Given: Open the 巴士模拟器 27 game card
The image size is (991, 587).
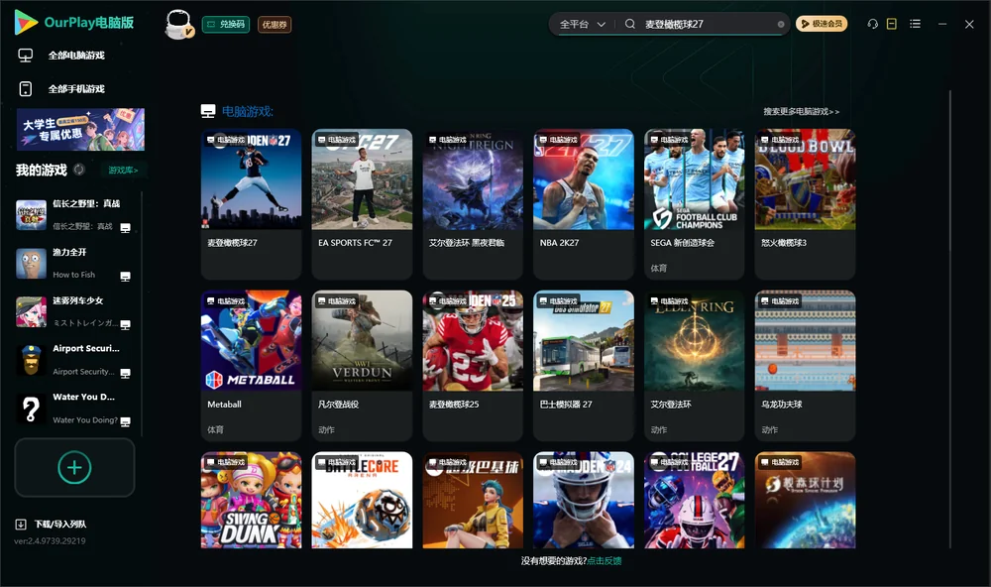Looking at the screenshot, I should point(584,365).
